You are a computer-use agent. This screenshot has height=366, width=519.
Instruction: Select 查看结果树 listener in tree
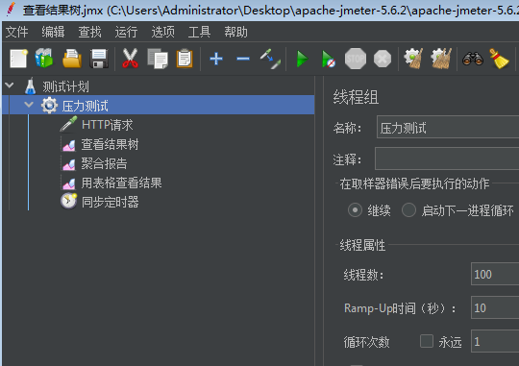click(110, 144)
